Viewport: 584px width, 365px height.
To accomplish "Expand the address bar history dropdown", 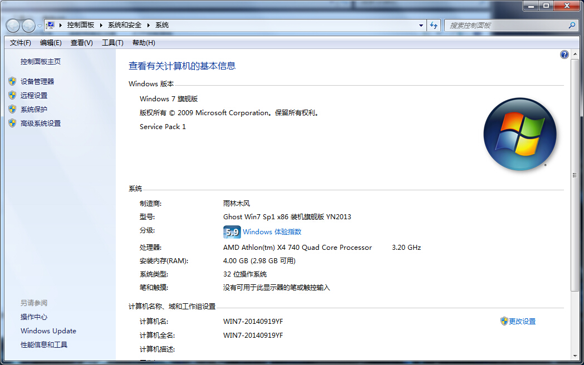I will [421, 26].
